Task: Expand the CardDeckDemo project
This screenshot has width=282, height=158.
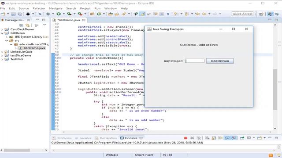Action: [2, 29]
